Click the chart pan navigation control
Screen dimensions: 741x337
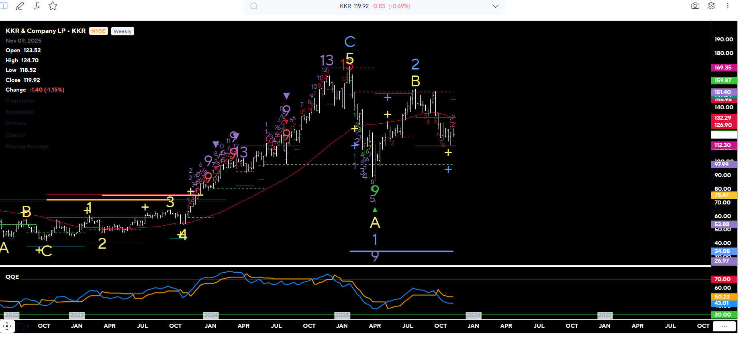[7, 326]
